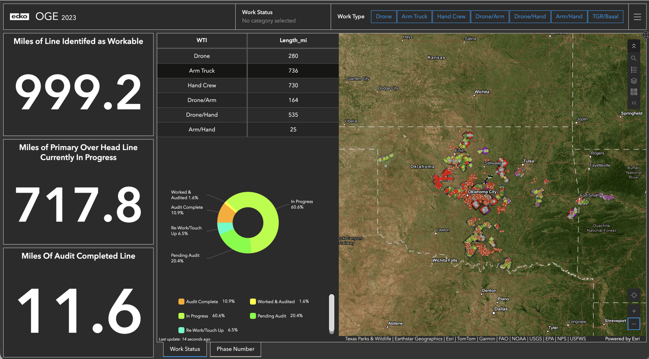Viewport: 649px width, 359px height.
Task: Click the Drone/Arm filter button
Action: click(x=490, y=16)
